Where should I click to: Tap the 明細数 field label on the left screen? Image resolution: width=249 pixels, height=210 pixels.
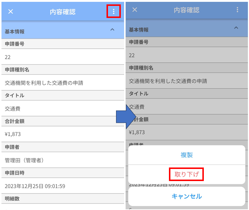12,198
